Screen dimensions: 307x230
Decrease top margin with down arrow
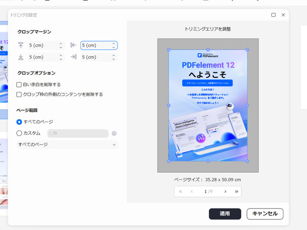[x=61, y=47]
